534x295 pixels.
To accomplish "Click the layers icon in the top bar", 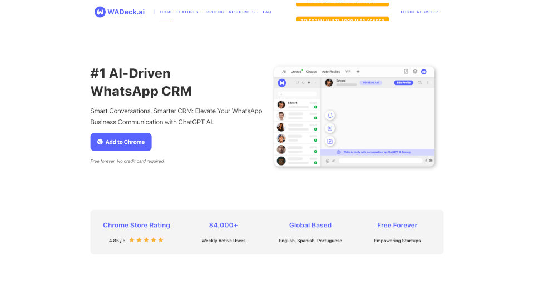I will click(x=415, y=72).
